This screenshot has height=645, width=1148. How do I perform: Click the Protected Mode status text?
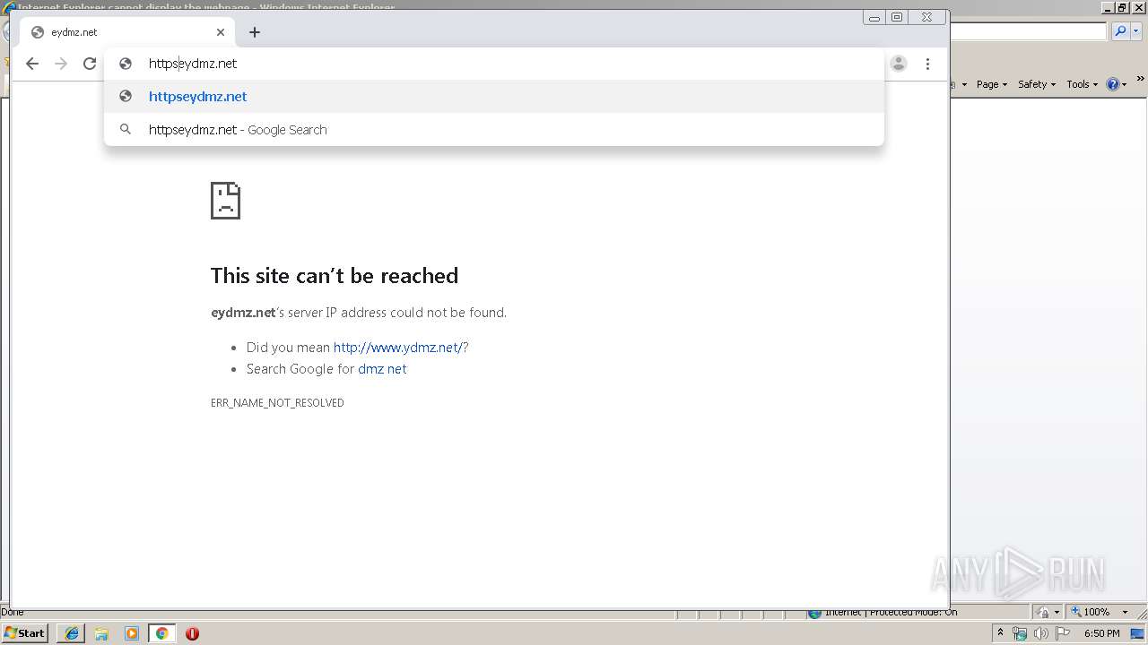point(913,613)
